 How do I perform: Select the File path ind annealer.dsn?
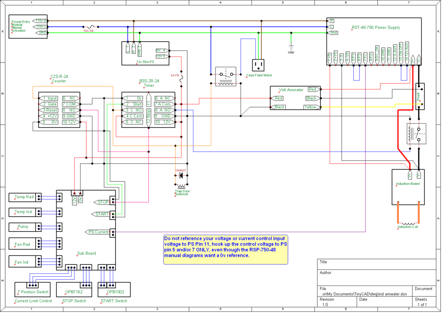pos(364,294)
